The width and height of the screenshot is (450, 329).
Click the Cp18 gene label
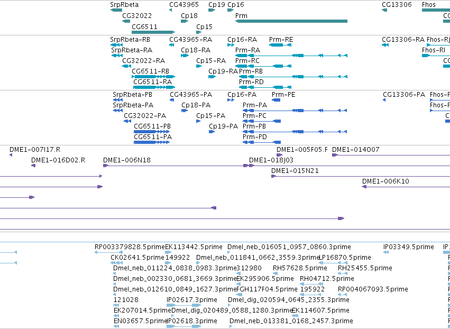189,15
